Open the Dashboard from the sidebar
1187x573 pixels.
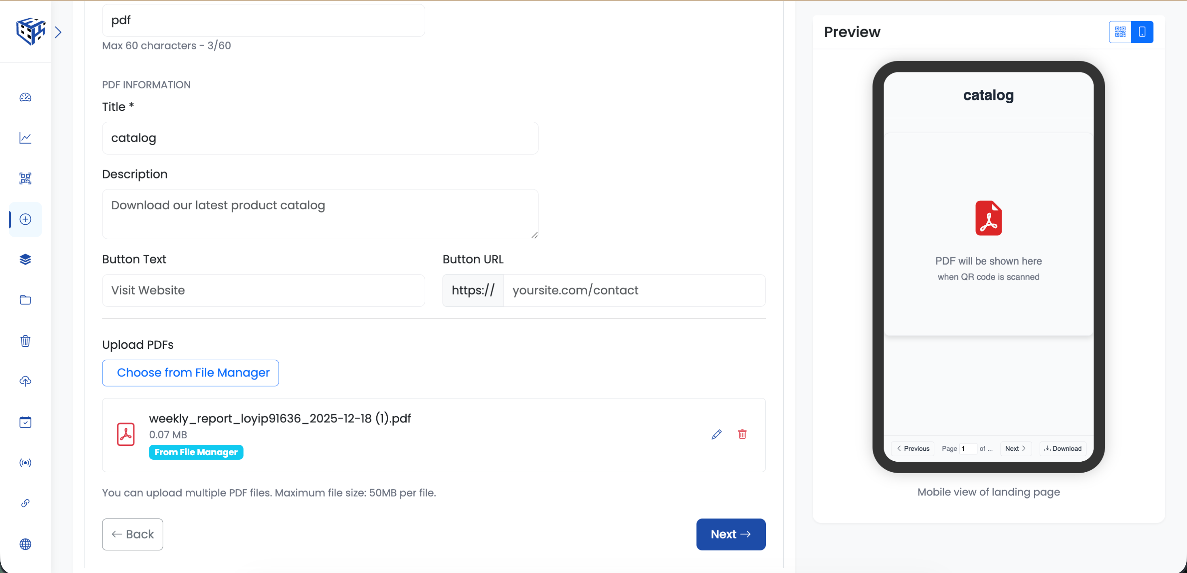tap(25, 98)
